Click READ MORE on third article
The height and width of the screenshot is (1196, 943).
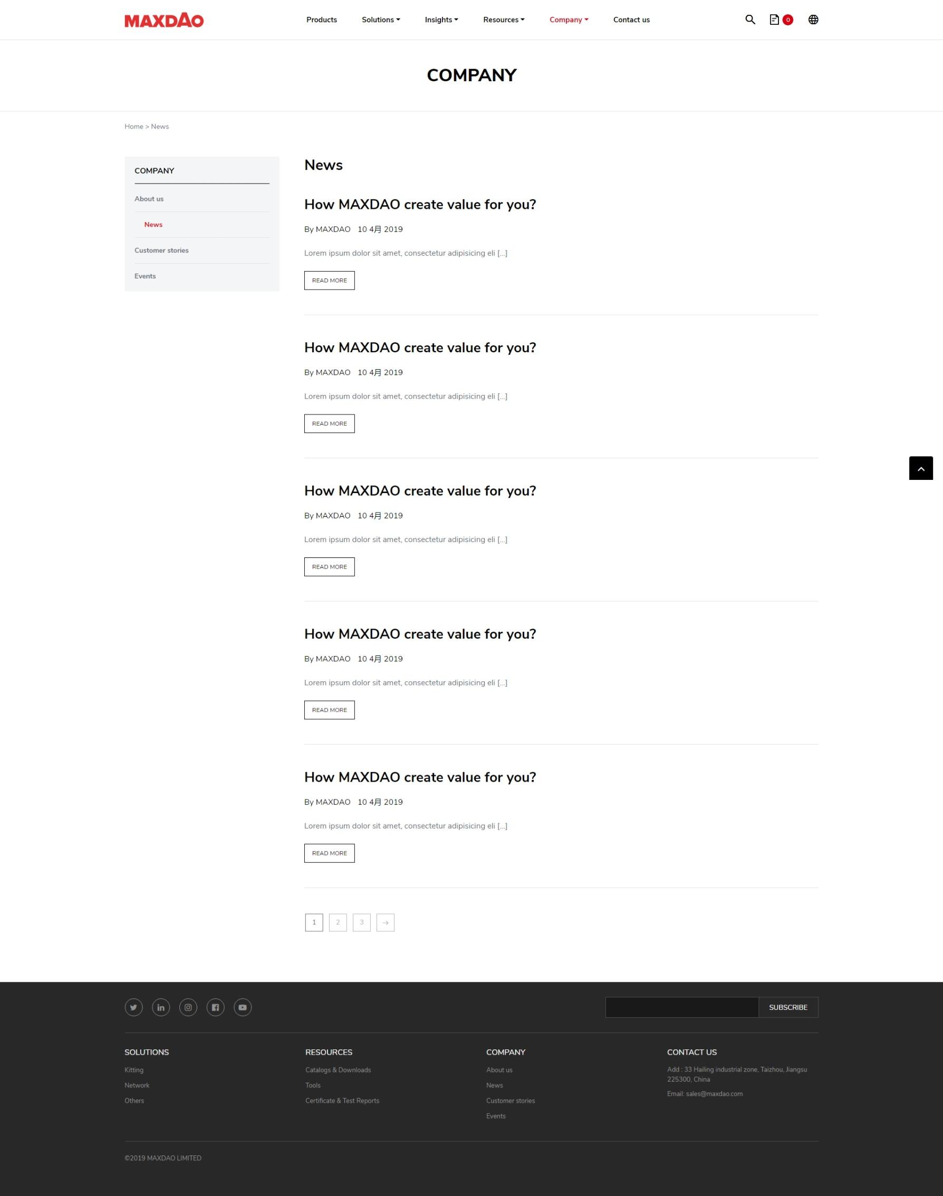click(330, 567)
